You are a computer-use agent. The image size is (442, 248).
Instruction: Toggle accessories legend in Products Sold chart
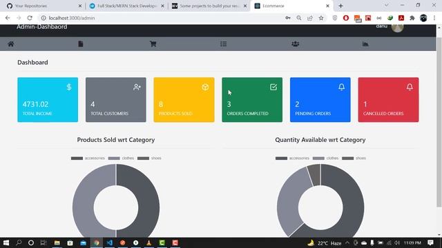pos(88,158)
